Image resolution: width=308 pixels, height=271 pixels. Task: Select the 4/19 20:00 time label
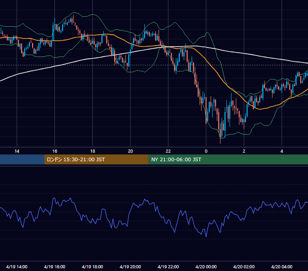click(x=130, y=266)
